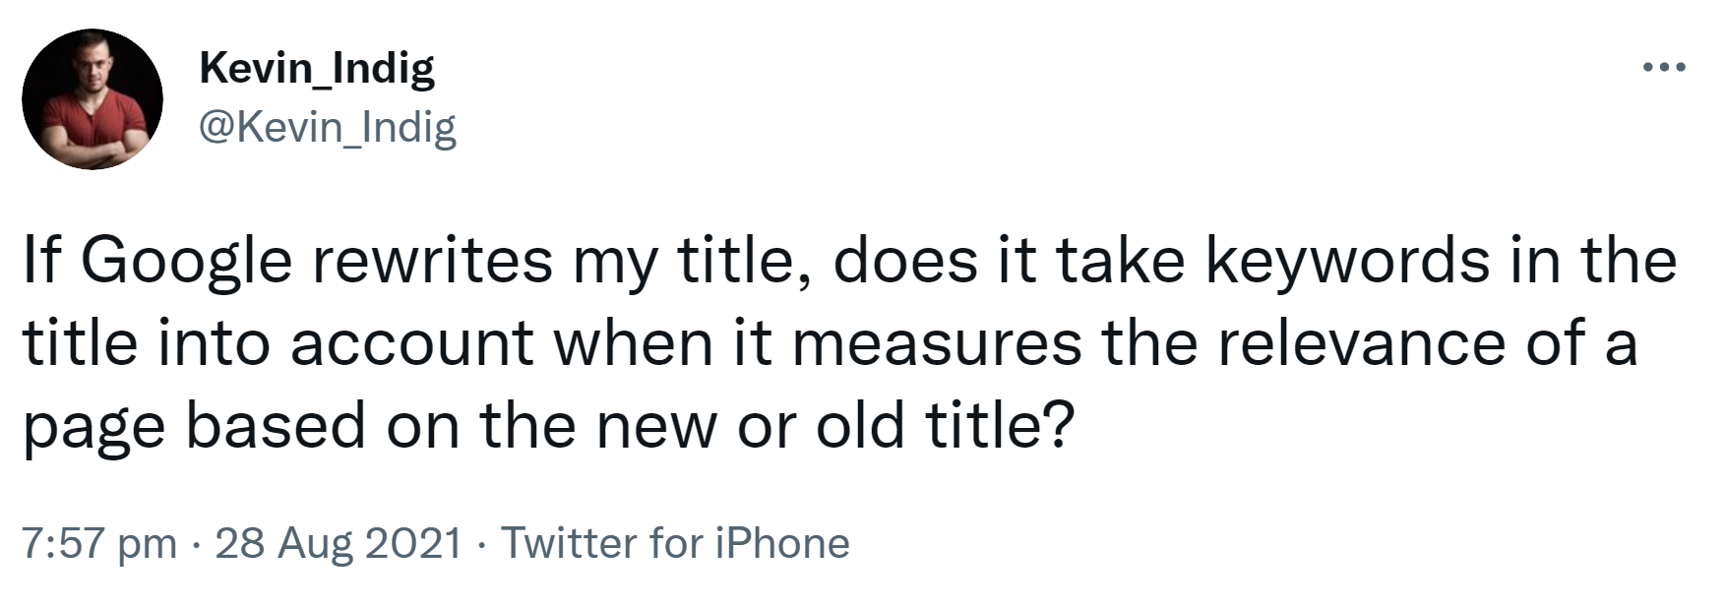Image resolution: width=1725 pixels, height=607 pixels.
Task: Open the Twitter for iPhone source link
Action: (675, 543)
